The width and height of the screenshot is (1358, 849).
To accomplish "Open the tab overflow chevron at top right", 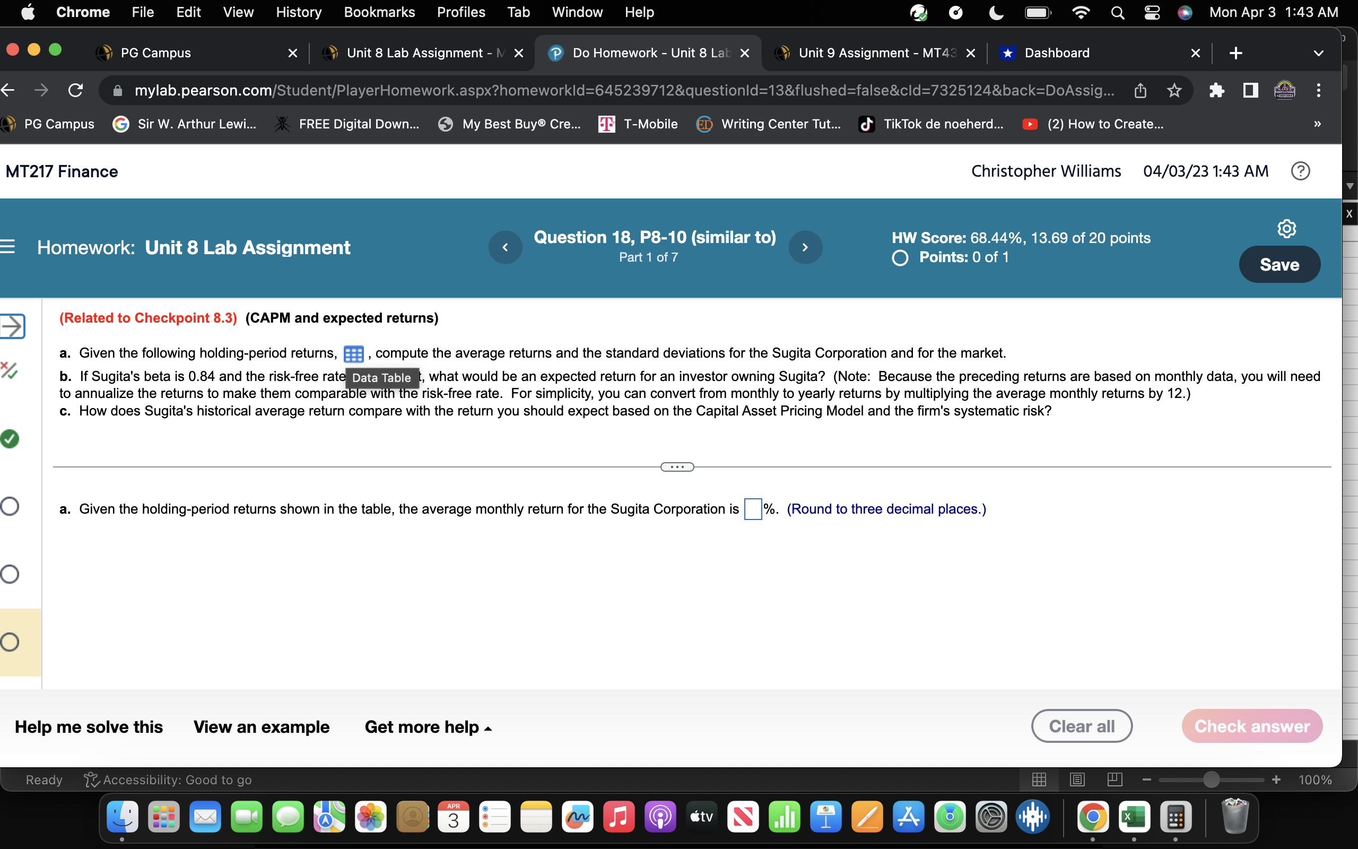I will click(x=1318, y=53).
